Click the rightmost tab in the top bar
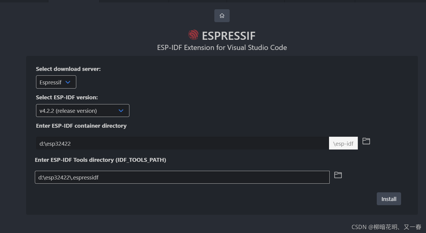Image resolution: width=426 pixels, height=233 pixels. click(x=390, y=1)
